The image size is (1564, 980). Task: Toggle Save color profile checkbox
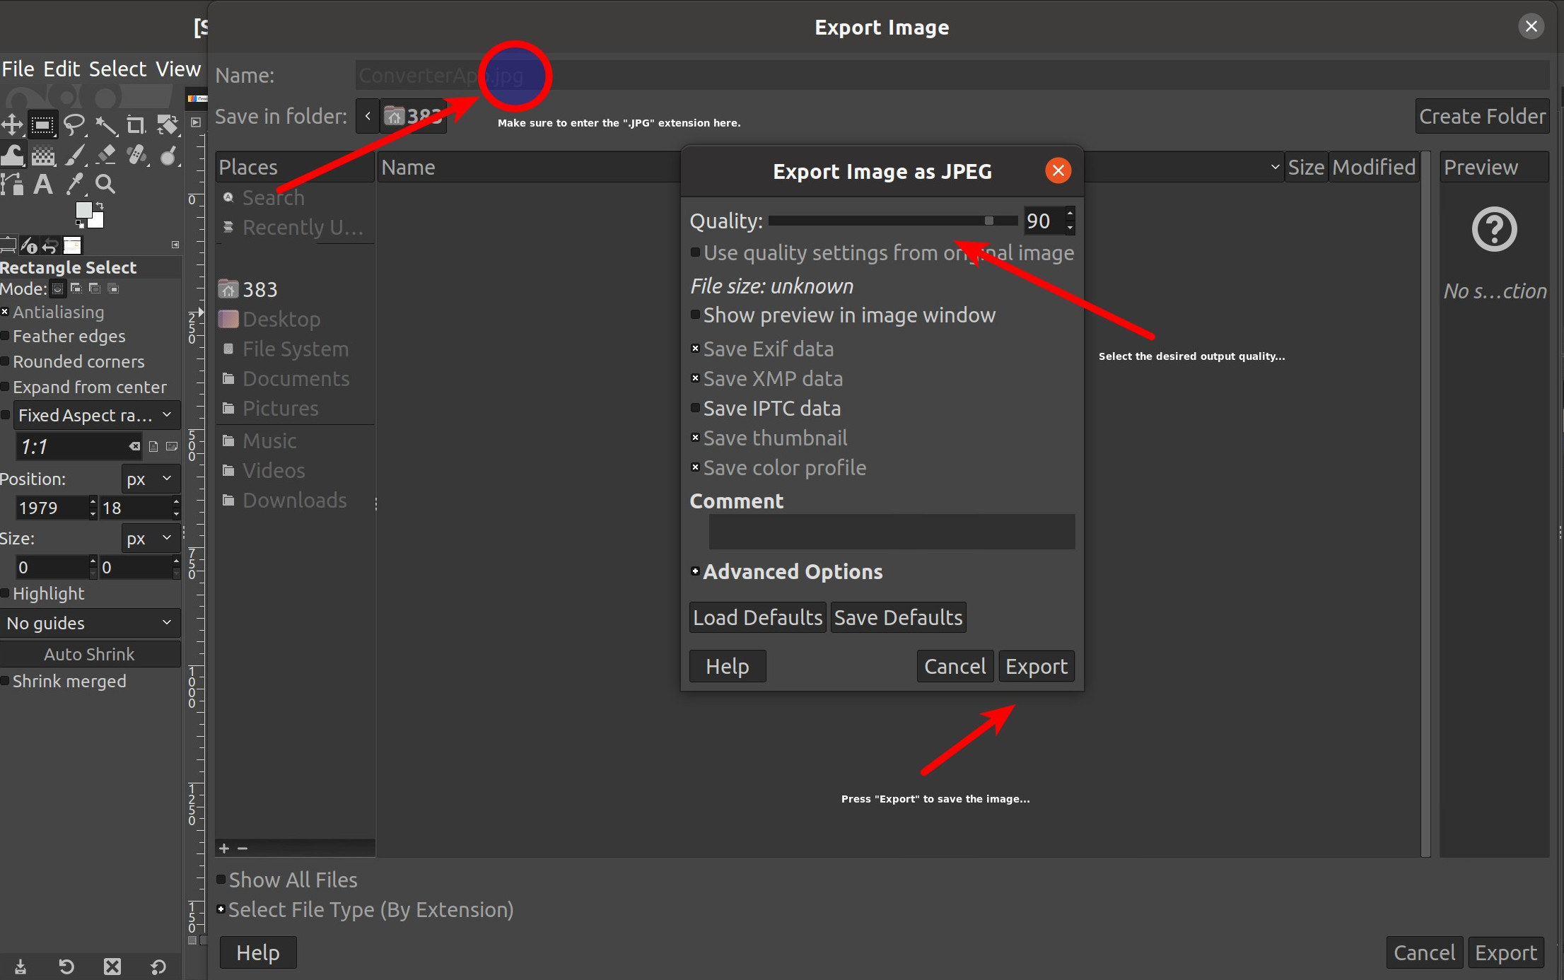pyautogui.click(x=694, y=467)
